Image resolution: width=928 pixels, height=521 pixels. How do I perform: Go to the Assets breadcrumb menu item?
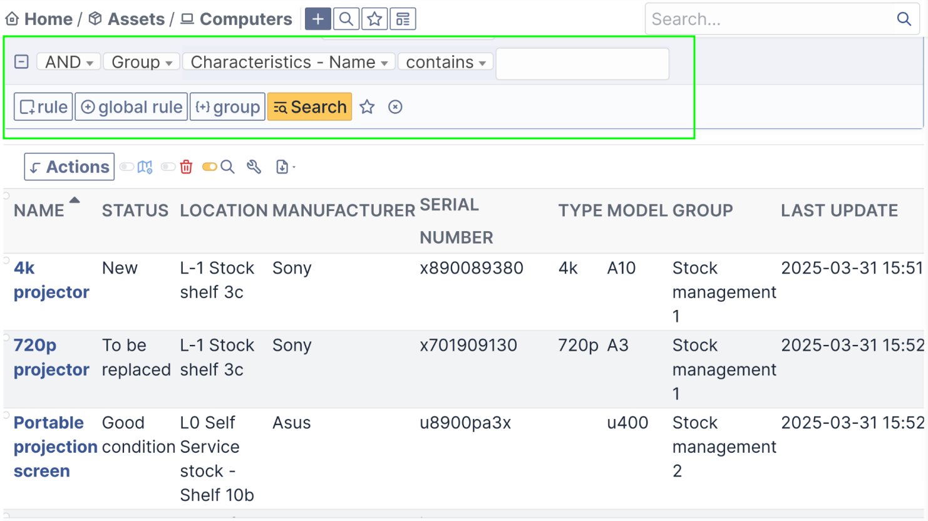tap(130, 19)
